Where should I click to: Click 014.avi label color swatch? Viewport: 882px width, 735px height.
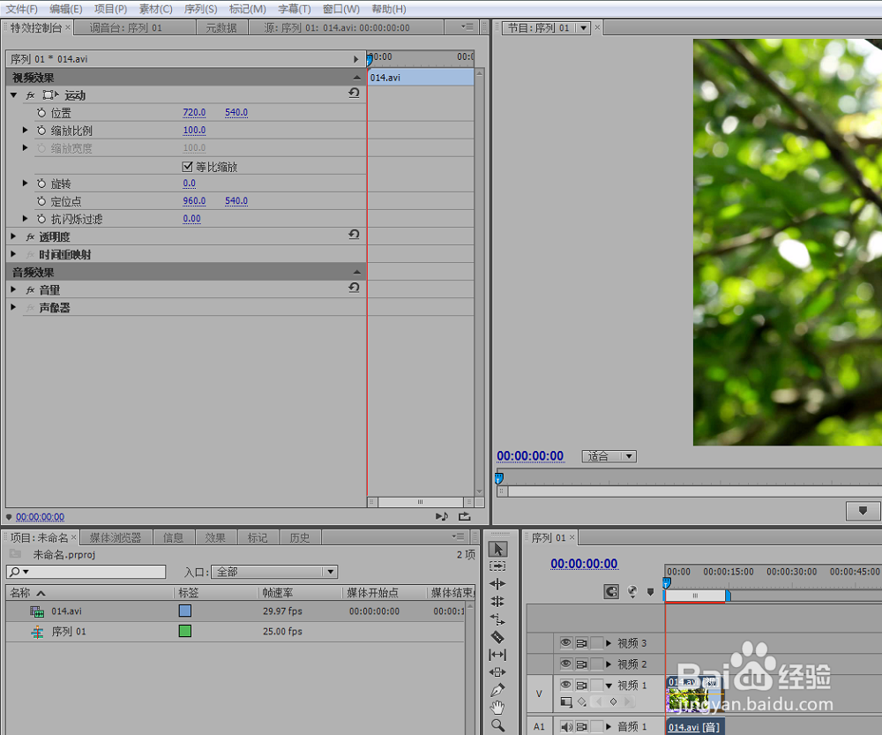[x=185, y=611]
